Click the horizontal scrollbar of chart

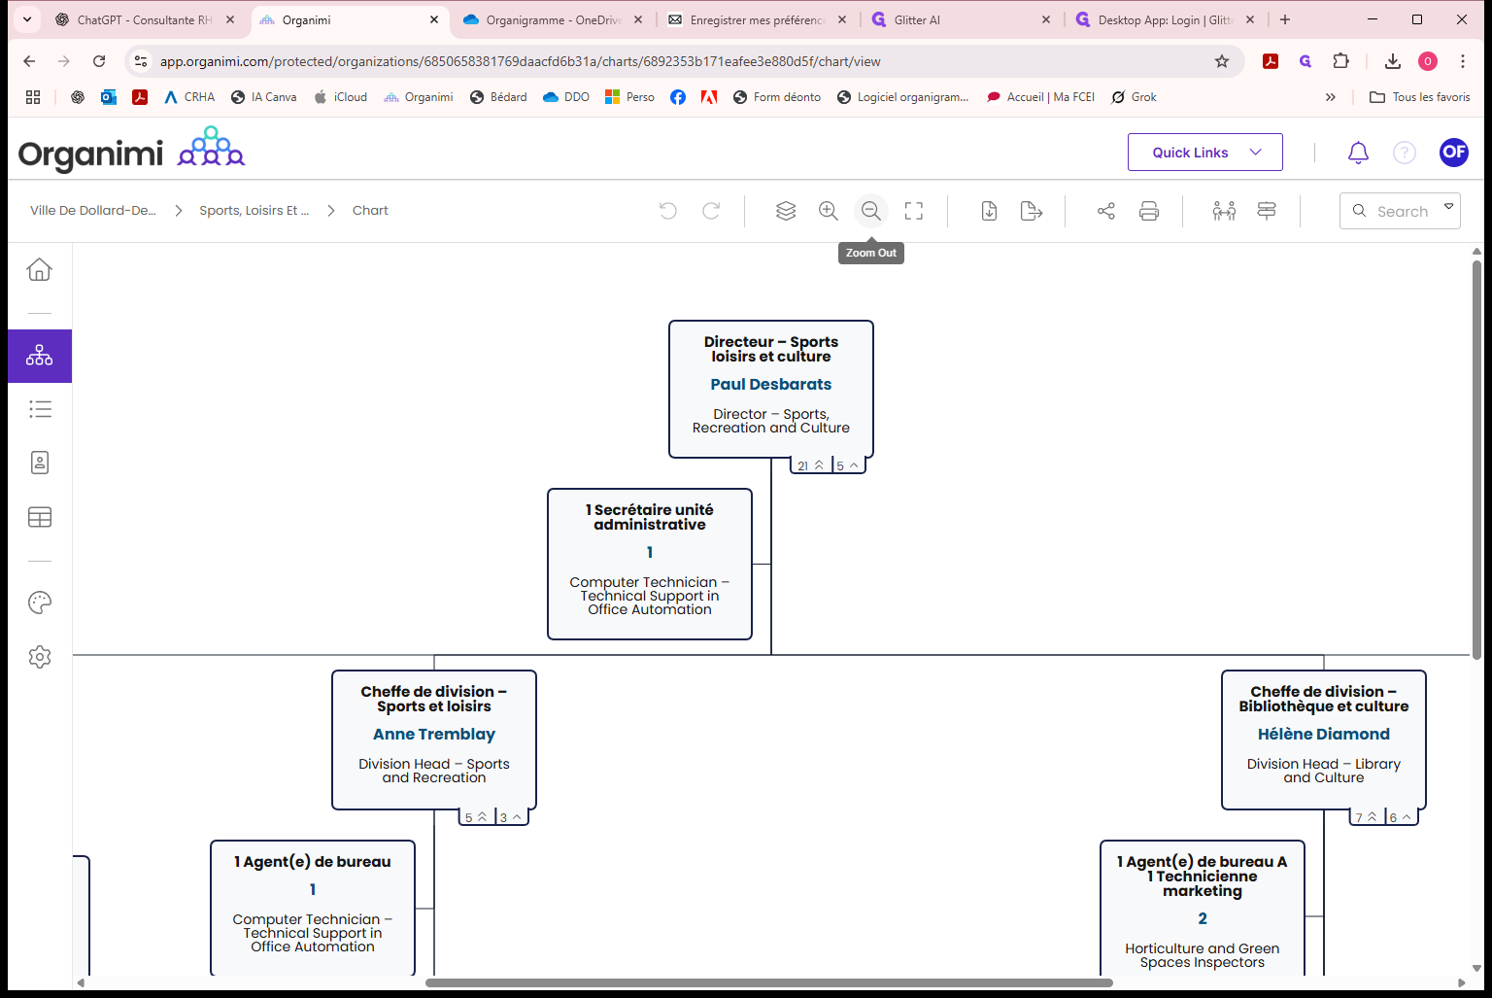tap(769, 982)
